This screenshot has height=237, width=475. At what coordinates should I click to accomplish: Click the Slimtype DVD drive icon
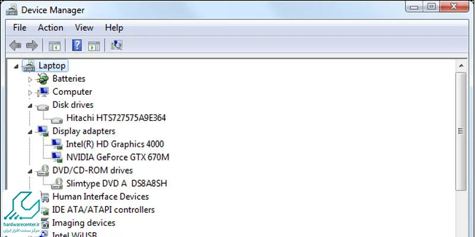click(x=56, y=184)
